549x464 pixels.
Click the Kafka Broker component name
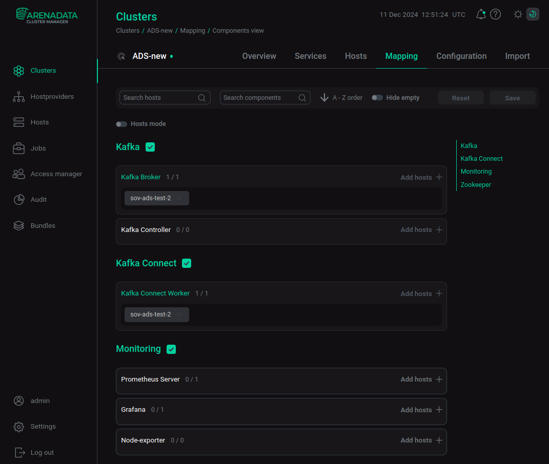141,177
